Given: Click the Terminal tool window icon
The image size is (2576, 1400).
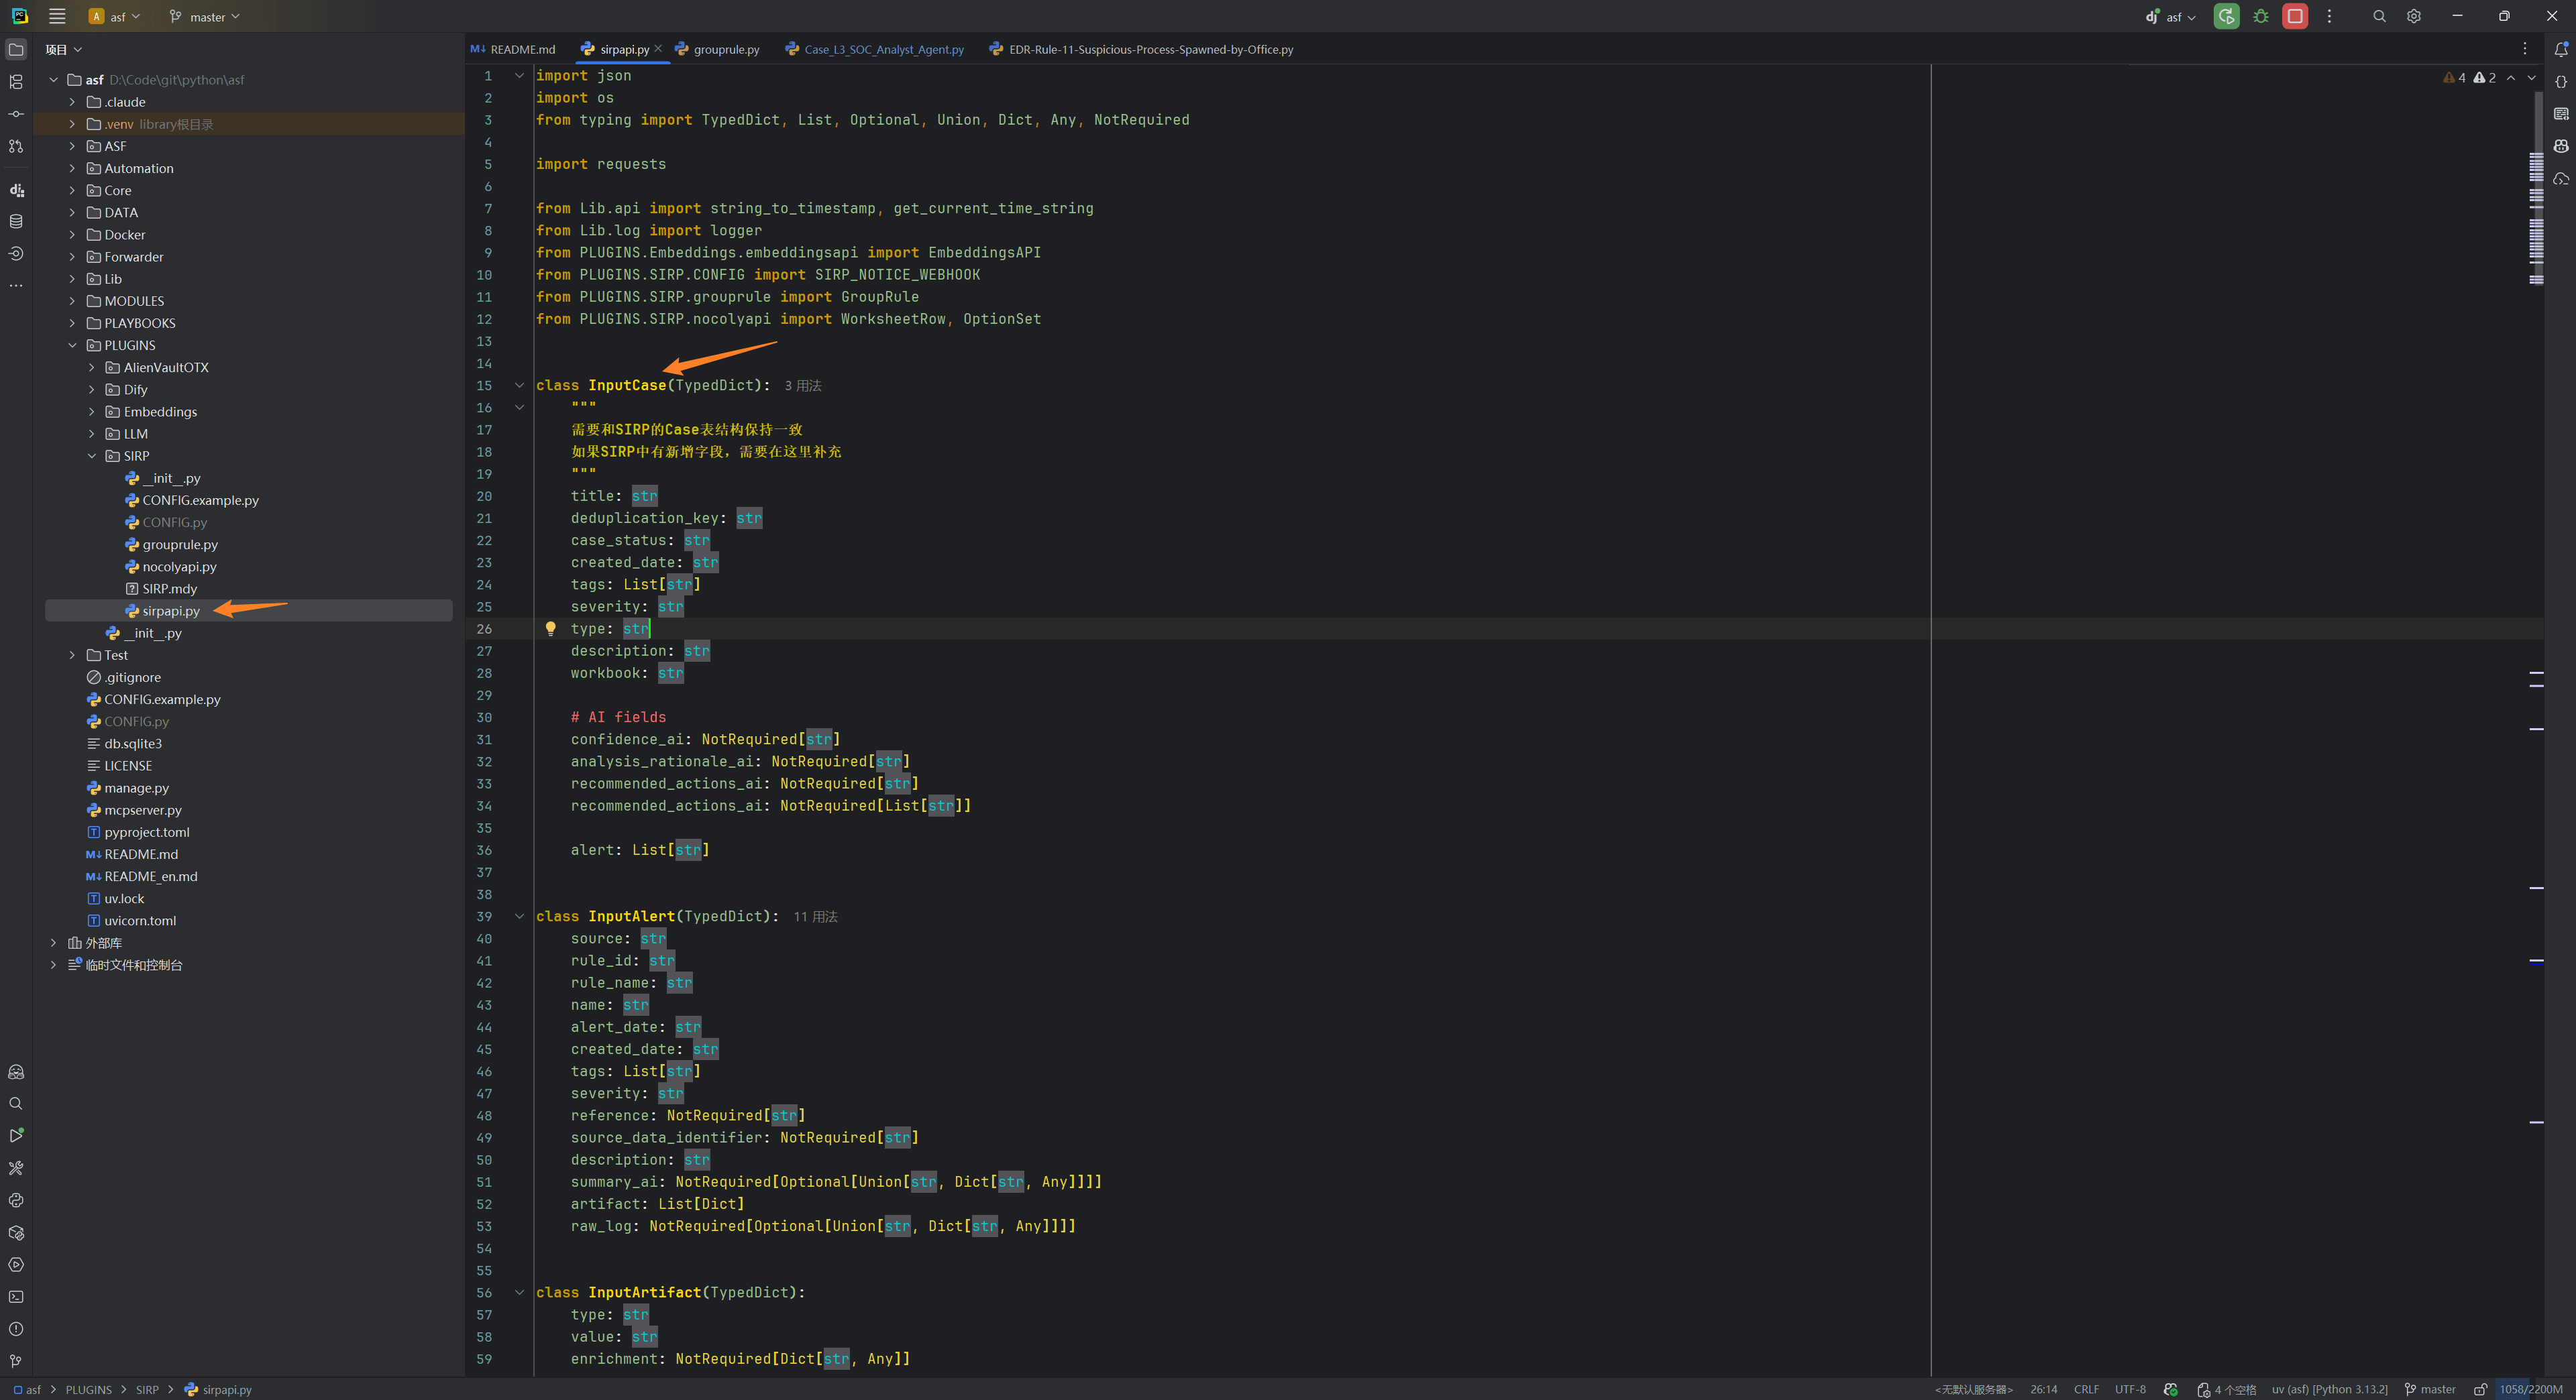Looking at the screenshot, I should 16,1297.
